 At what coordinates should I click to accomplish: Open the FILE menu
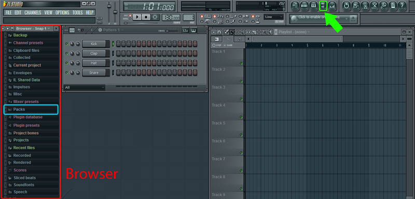[8, 12]
